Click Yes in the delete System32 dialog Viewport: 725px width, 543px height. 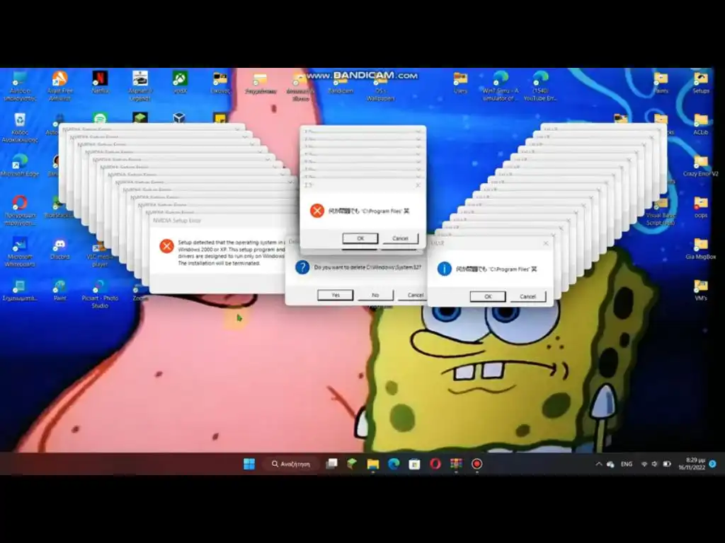pyautogui.click(x=335, y=295)
